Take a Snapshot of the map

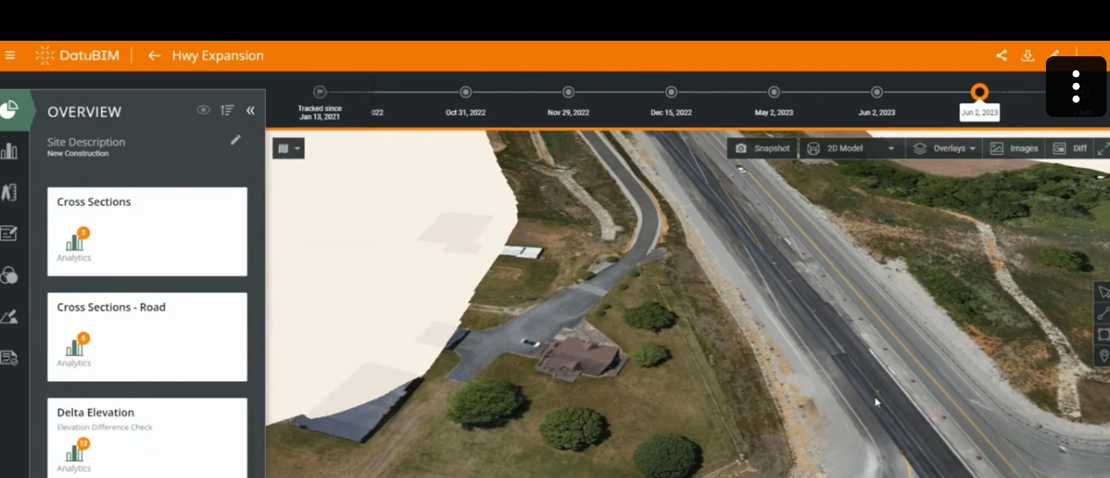click(763, 148)
